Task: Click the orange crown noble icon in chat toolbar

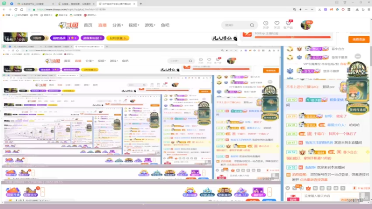Action: tap(308, 188)
